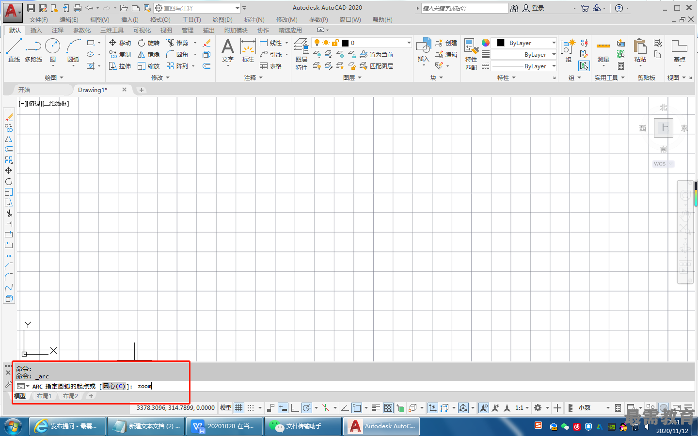Click the Sign In (登录) button

tap(533, 8)
